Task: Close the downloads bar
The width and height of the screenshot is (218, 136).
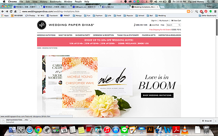Action: point(215,121)
